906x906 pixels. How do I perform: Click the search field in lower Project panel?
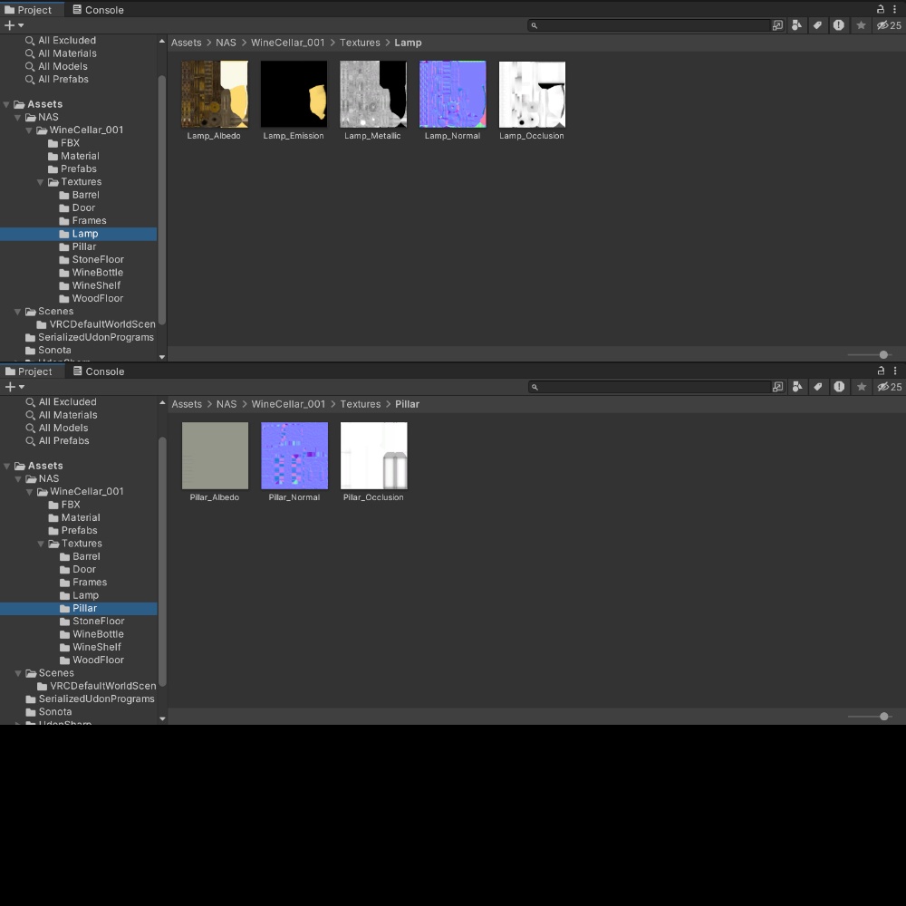click(x=650, y=387)
